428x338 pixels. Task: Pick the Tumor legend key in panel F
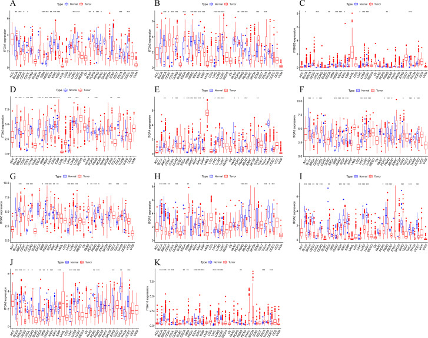click(372, 90)
